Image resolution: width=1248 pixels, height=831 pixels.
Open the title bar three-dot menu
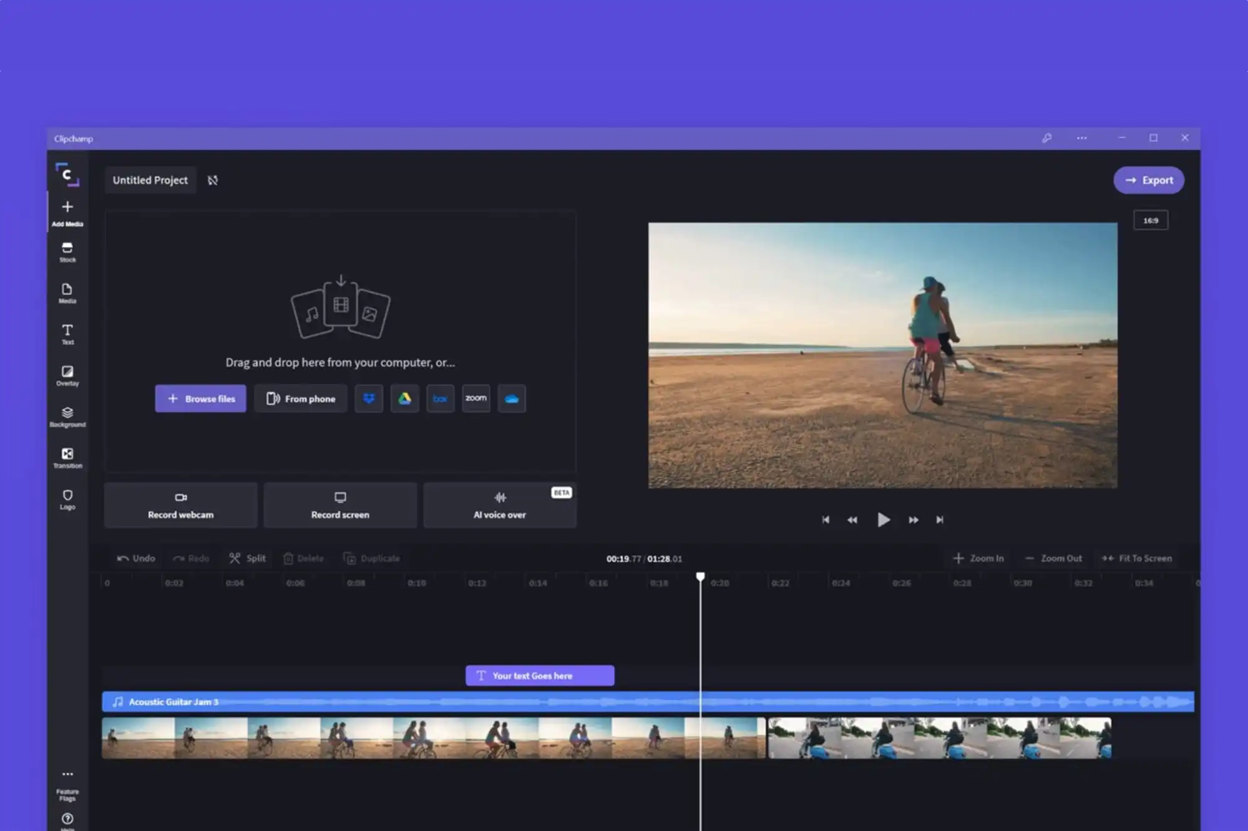pos(1081,138)
